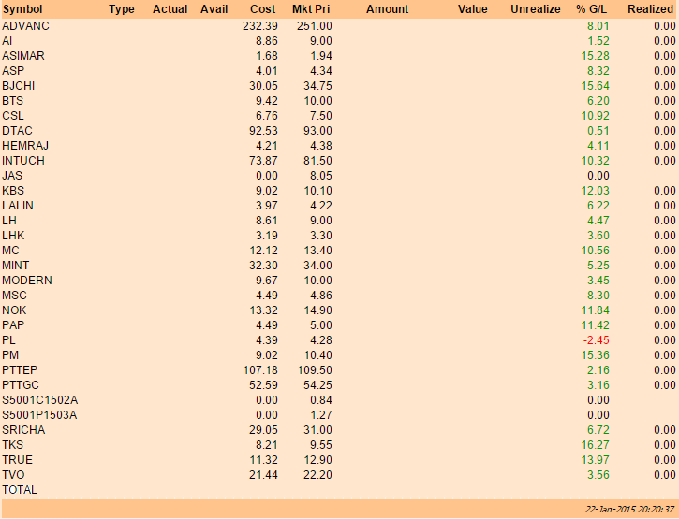The height and width of the screenshot is (519, 679).
Task: Select the BTS symbol
Action: pyautogui.click(x=12, y=101)
